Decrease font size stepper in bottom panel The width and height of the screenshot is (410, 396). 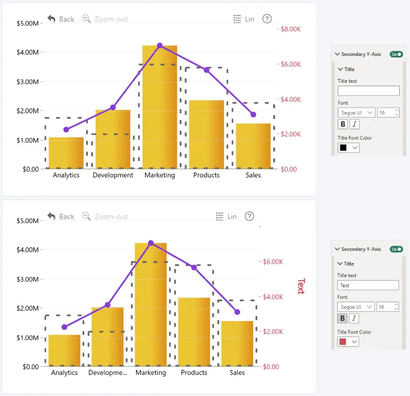pyautogui.click(x=396, y=309)
